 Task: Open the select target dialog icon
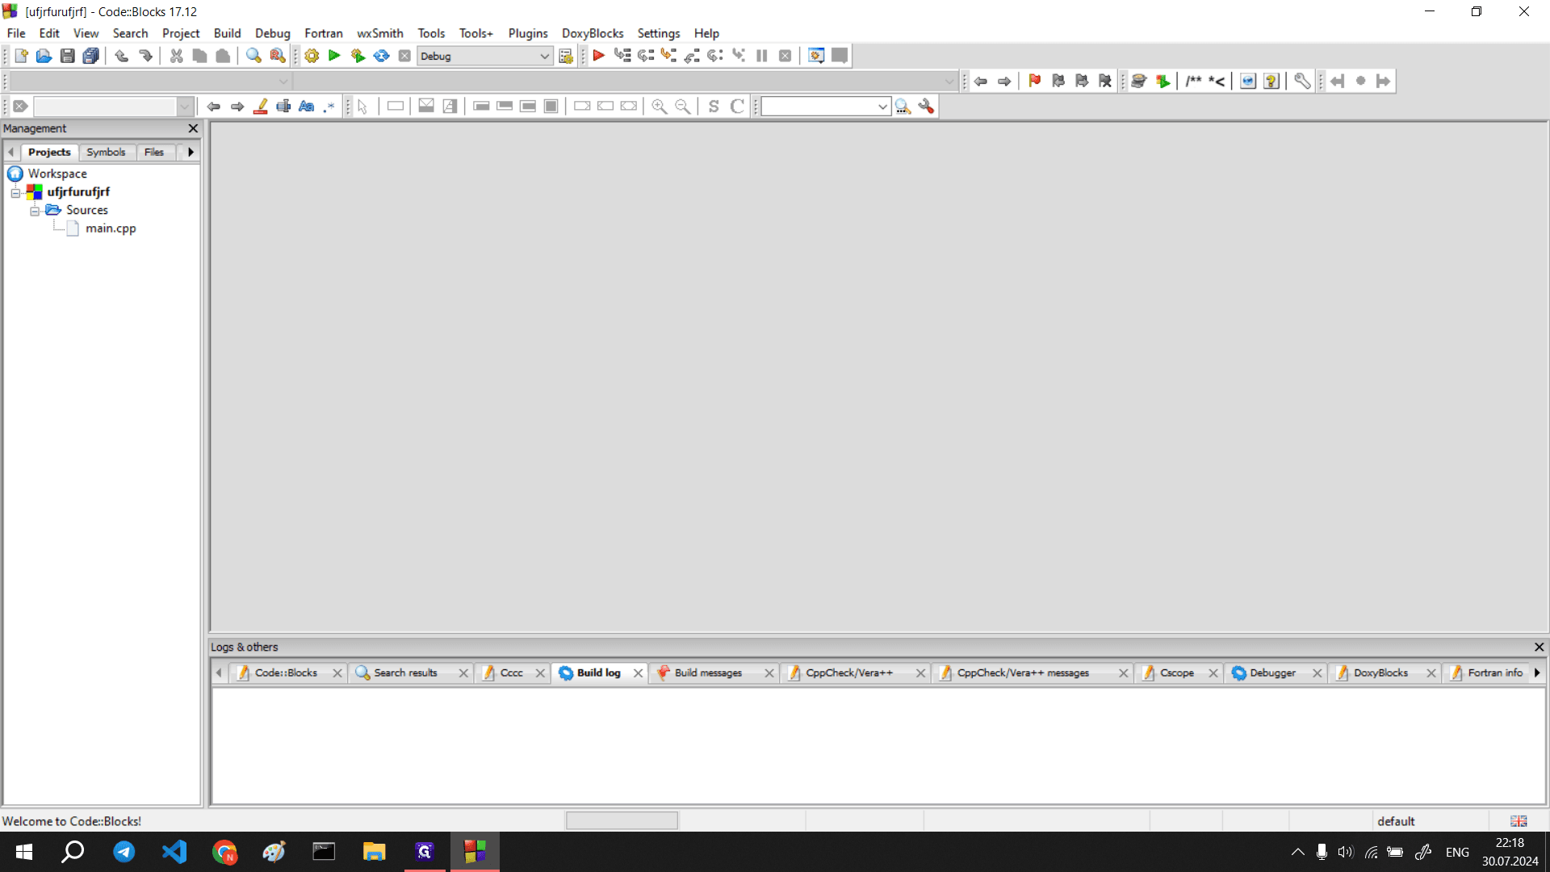coord(566,56)
